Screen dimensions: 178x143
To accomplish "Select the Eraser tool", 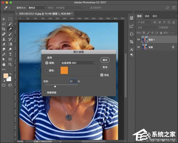I will [x=4, y=44].
